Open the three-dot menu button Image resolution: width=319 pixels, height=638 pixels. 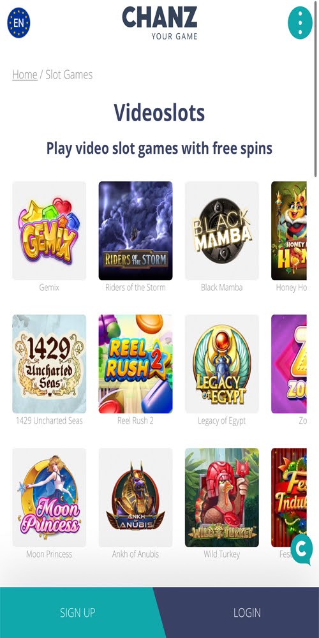300,23
